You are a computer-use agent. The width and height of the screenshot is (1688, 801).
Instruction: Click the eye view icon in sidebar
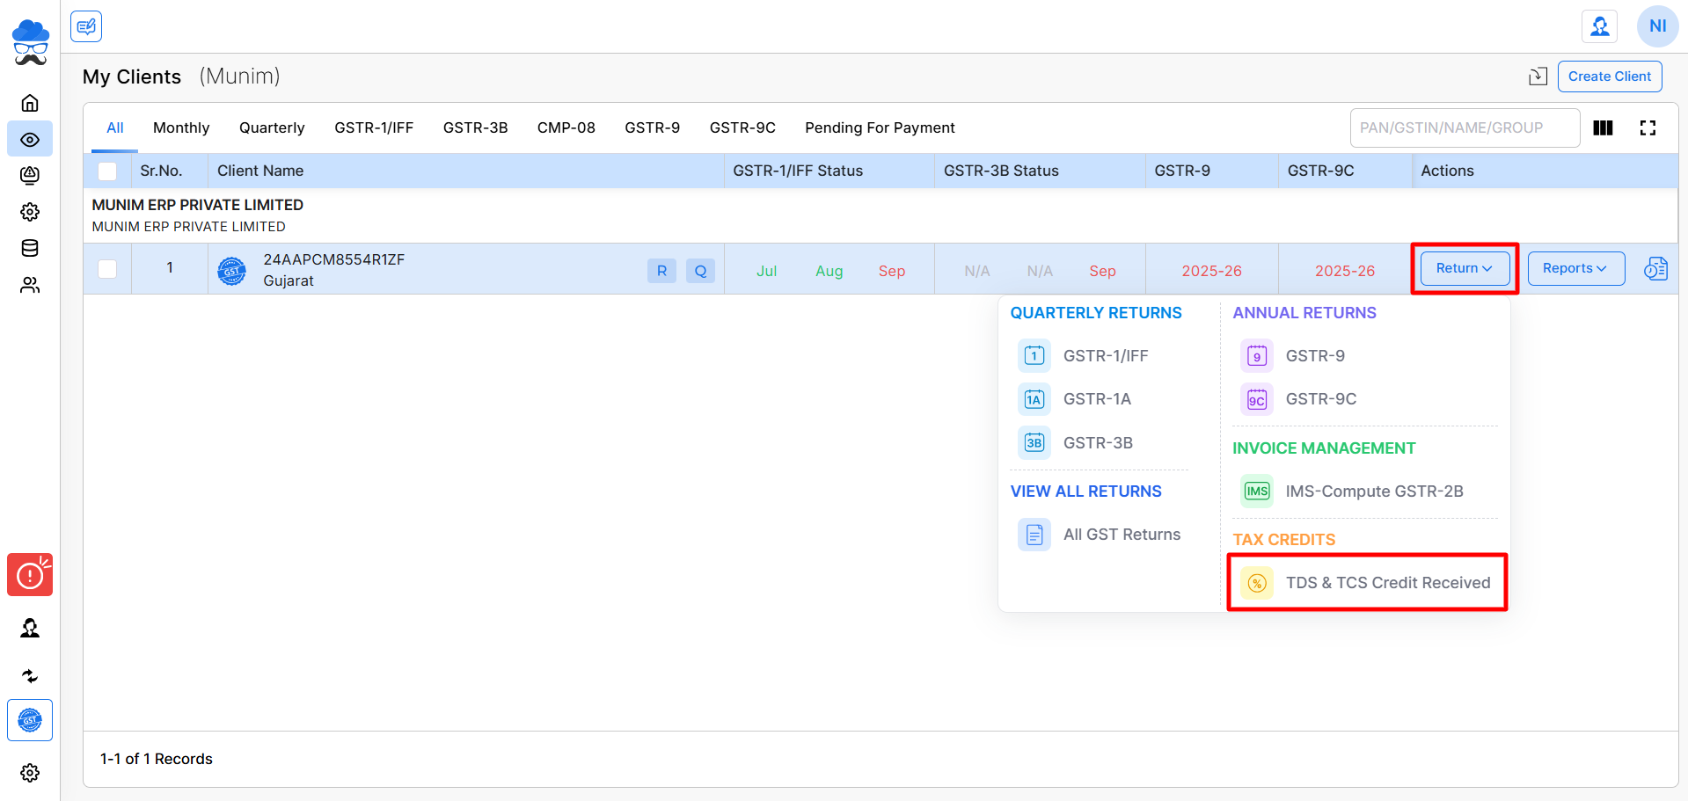(30, 139)
